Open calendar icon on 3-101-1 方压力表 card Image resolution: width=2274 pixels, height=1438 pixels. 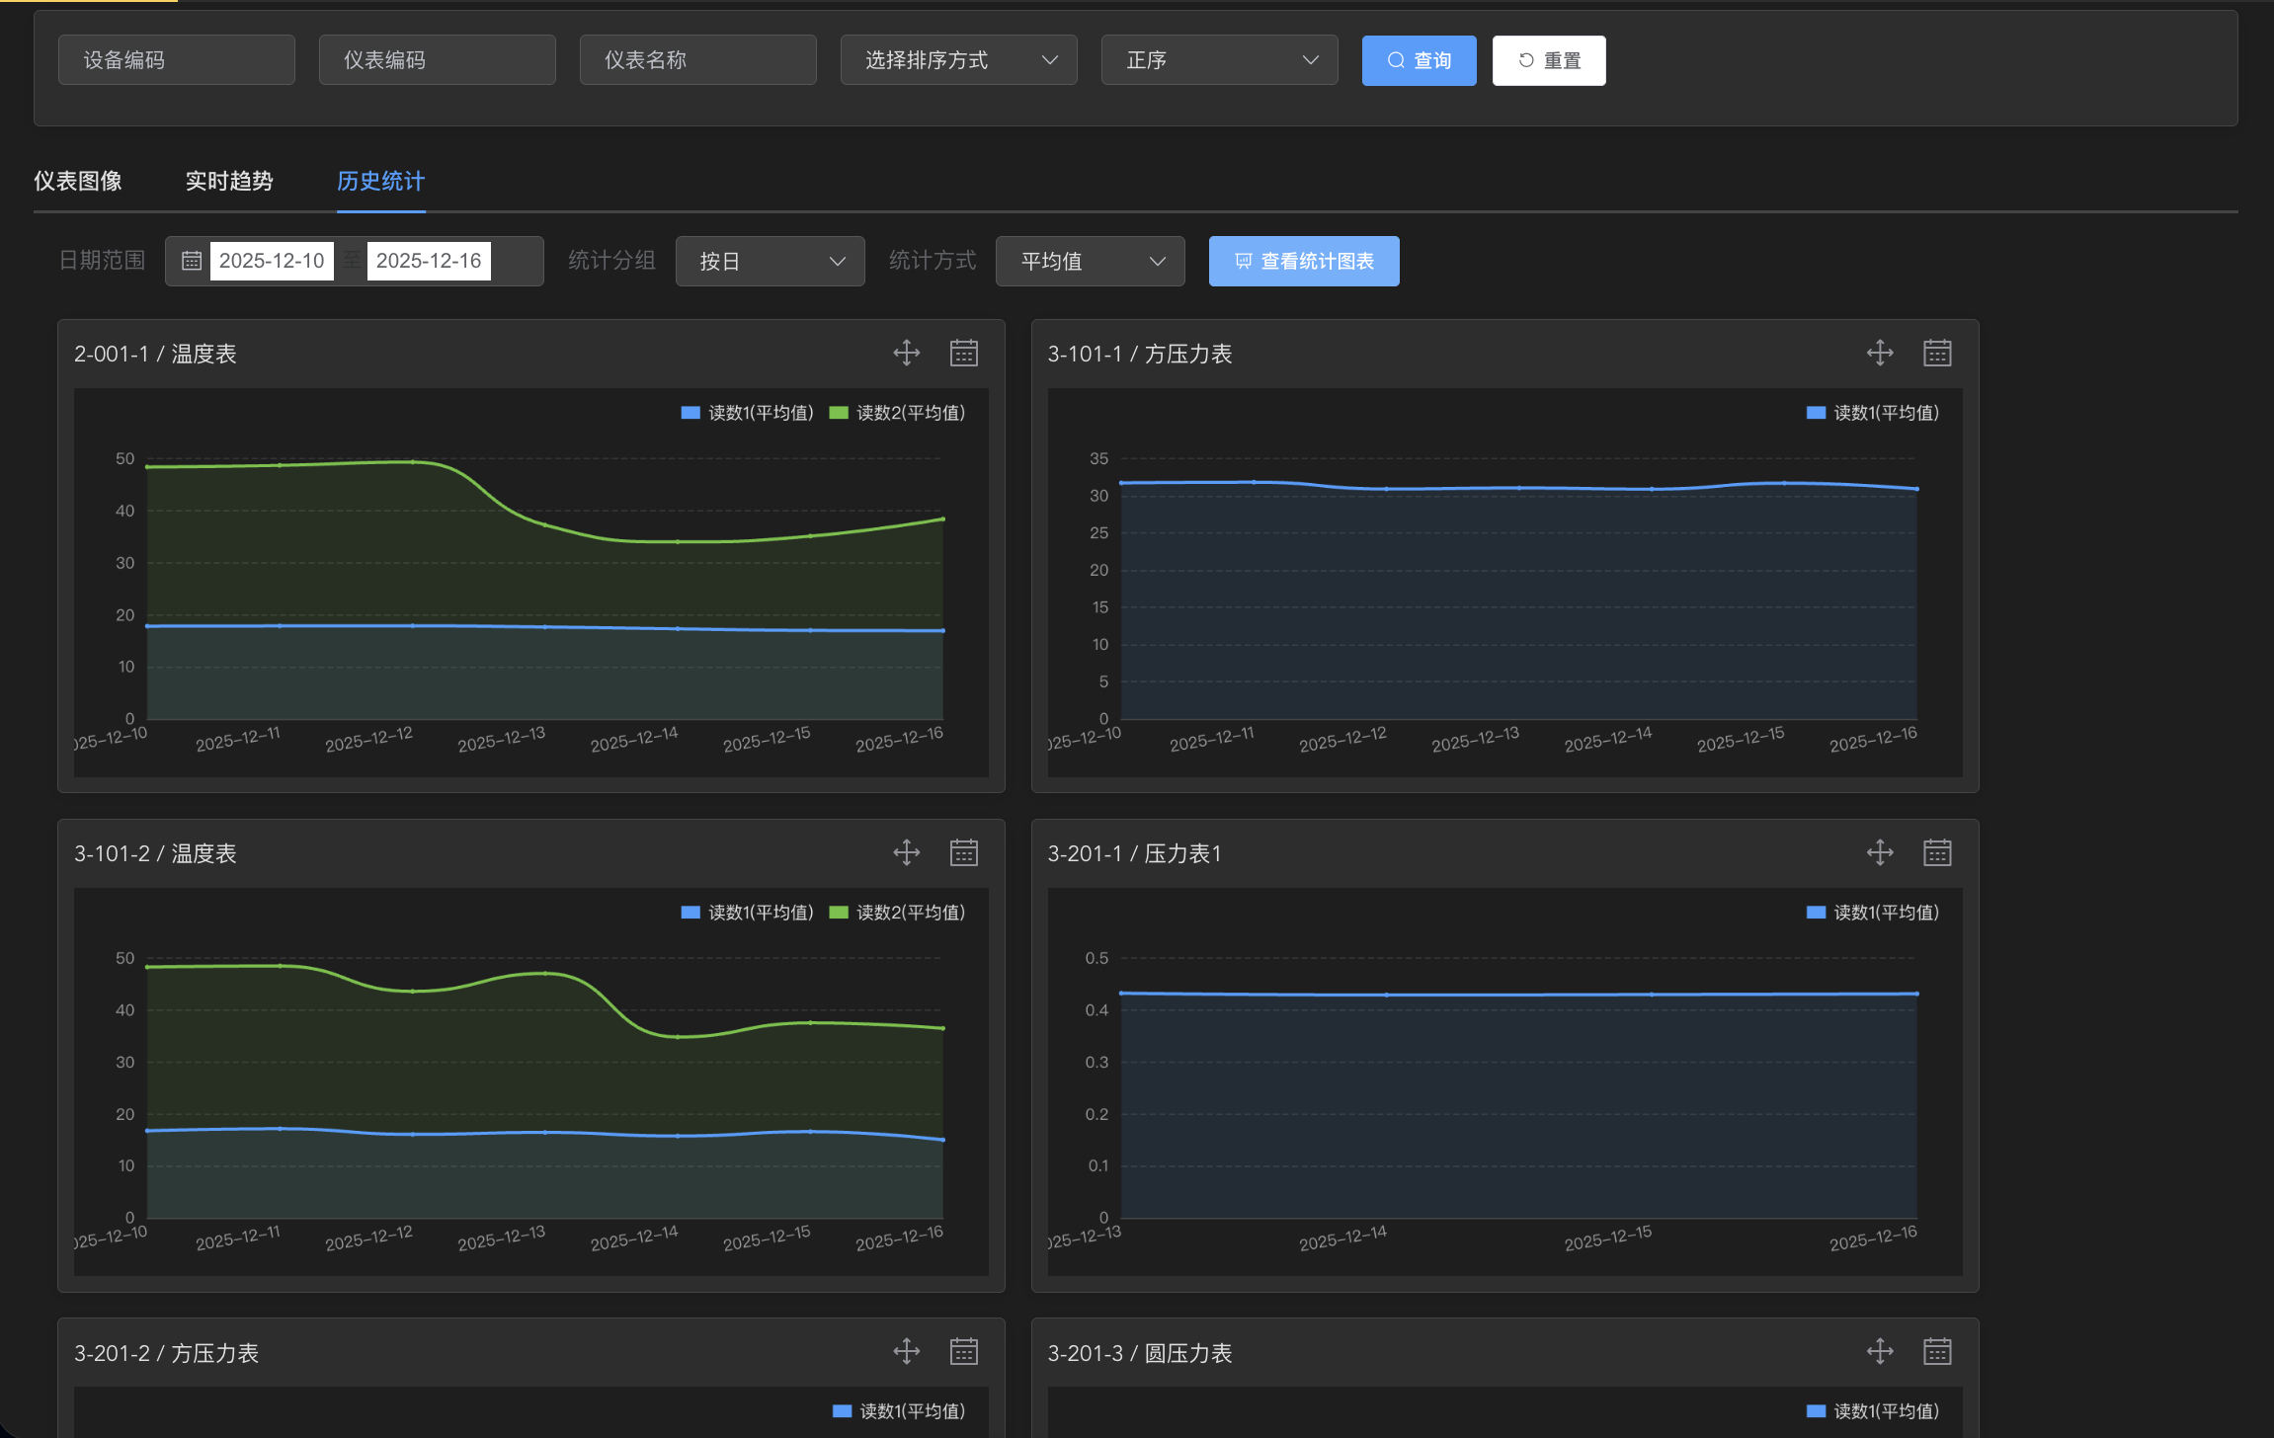pyautogui.click(x=1937, y=353)
